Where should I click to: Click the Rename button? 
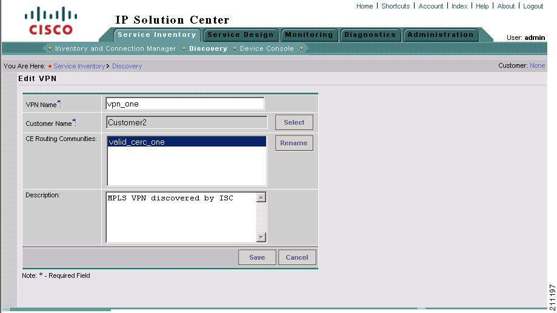coord(294,143)
